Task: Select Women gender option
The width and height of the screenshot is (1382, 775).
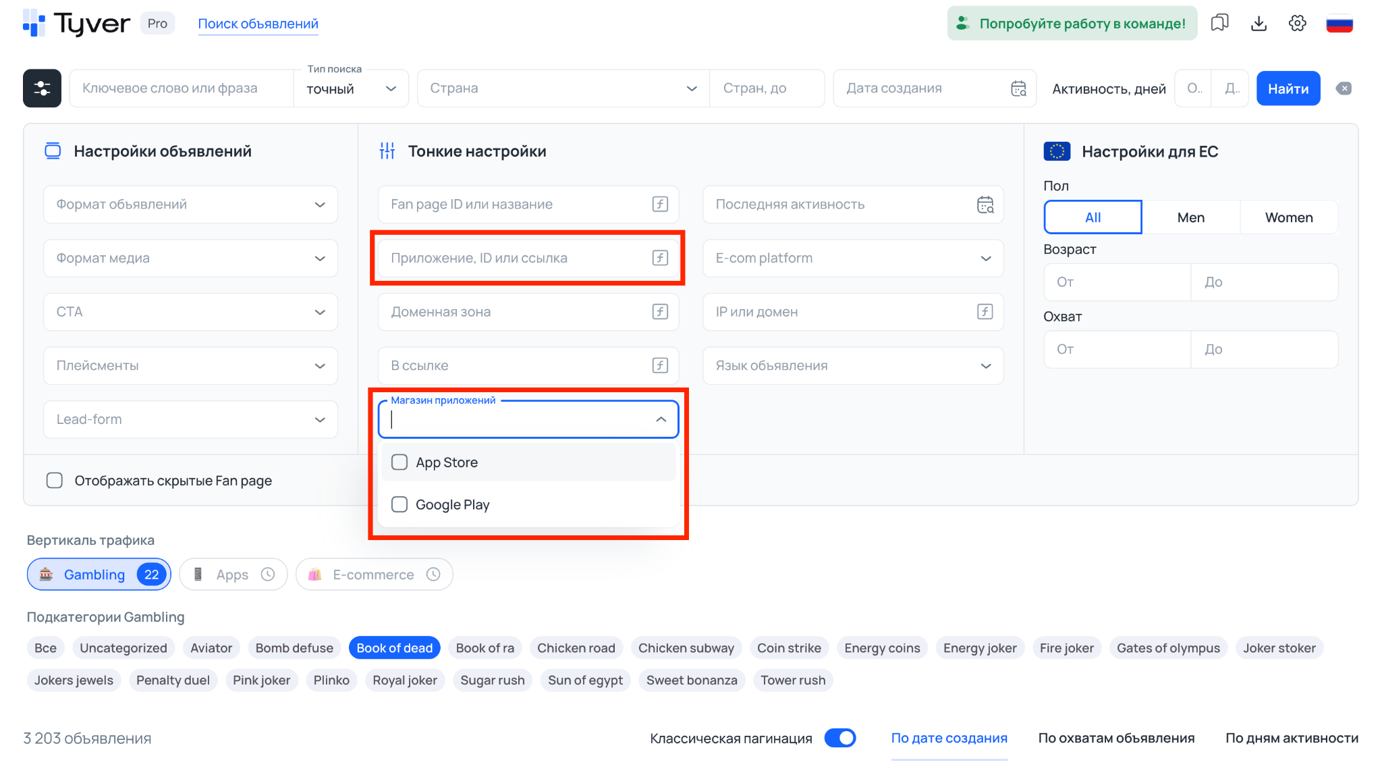Action: (1289, 217)
